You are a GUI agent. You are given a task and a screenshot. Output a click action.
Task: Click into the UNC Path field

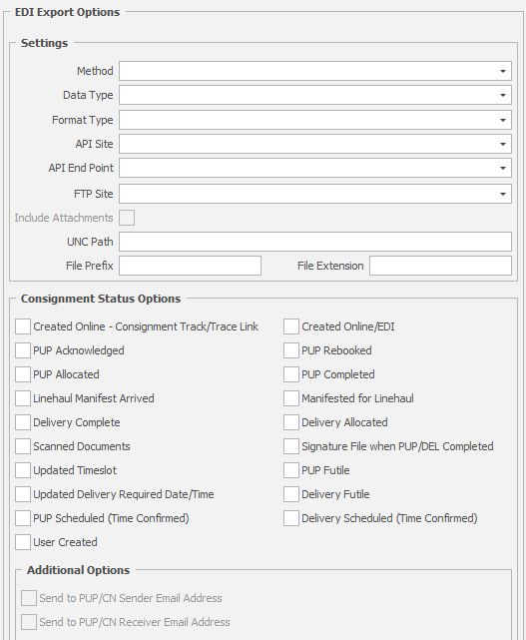pos(315,242)
